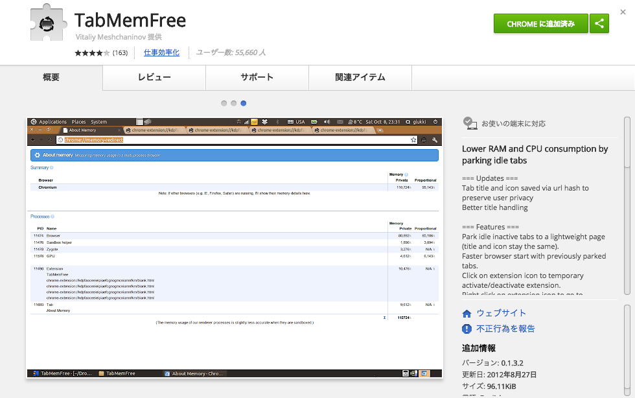Click 不正行為を報告 link
The height and width of the screenshot is (398, 635).
click(505, 329)
